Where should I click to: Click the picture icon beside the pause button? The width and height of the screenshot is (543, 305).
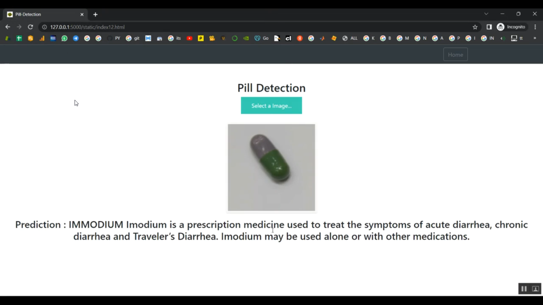[536, 289]
